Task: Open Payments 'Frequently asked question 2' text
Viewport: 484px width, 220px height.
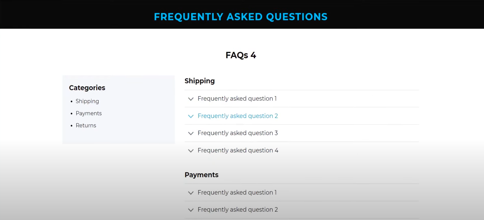Action: pyautogui.click(x=238, y=210)
